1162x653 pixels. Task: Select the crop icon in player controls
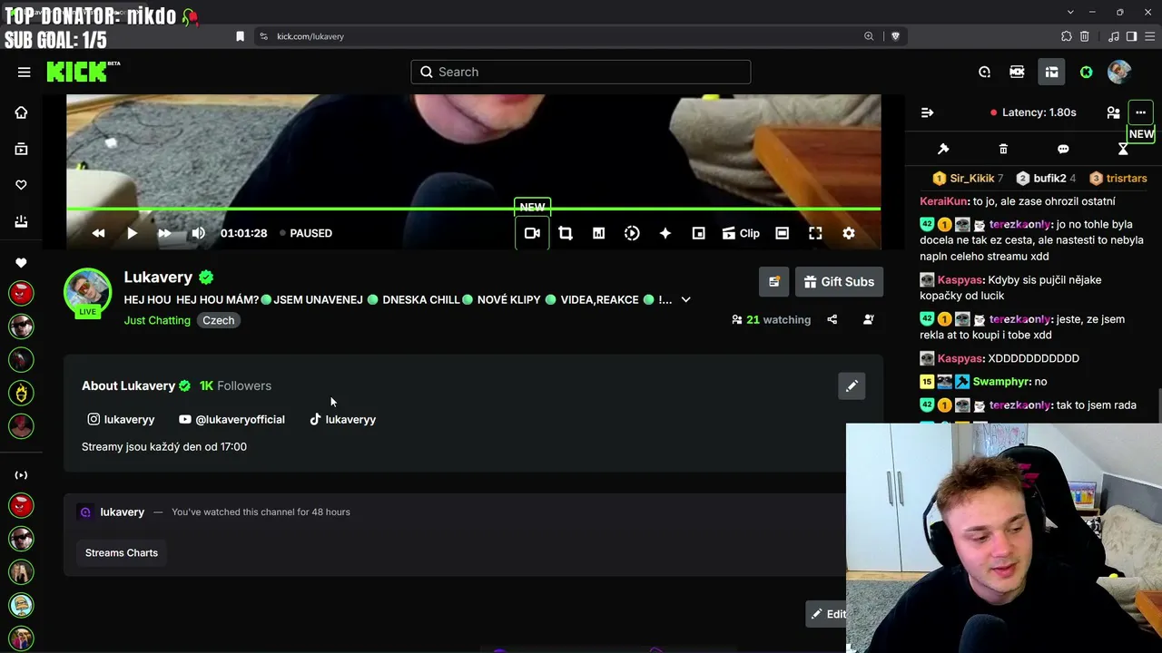click(566, 233)
